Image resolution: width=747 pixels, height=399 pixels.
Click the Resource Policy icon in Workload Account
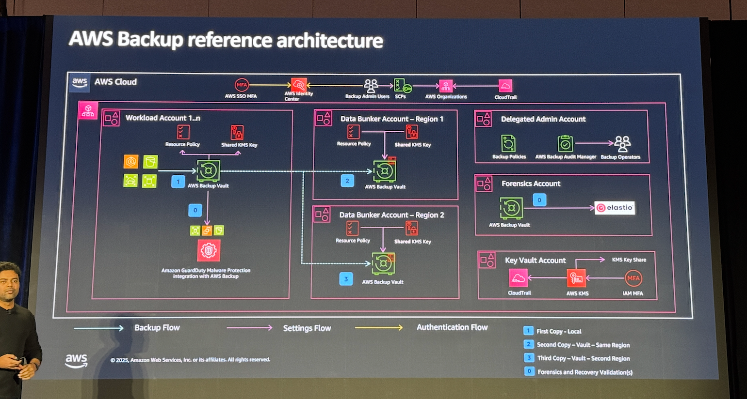point(183,132)
